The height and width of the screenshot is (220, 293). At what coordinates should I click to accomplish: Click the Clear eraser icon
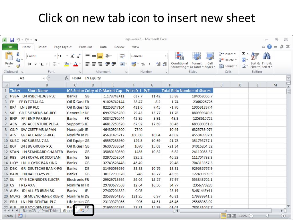click(244, 66)
